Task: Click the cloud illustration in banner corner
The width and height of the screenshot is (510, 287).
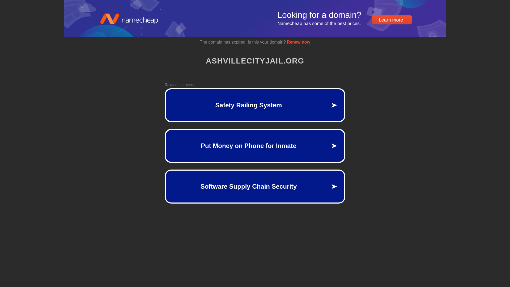Action: (x=87, y=8)
